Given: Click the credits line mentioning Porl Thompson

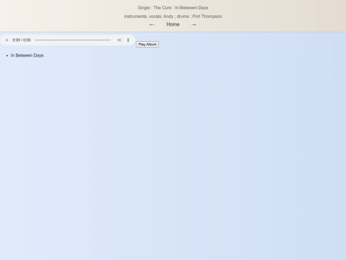Looking at the screenshot, I should pyautogui.click(x=173, y=16).
